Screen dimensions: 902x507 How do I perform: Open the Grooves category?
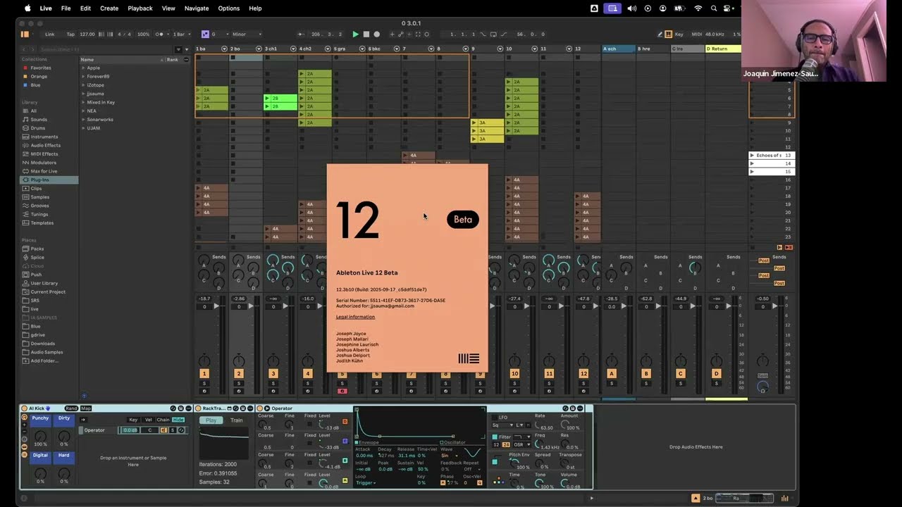39,206
